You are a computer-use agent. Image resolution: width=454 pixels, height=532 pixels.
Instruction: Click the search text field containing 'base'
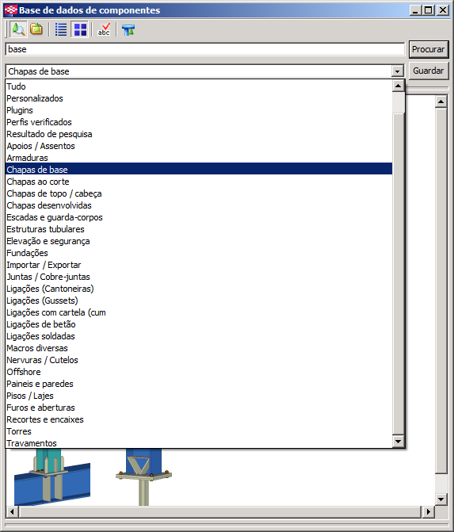click(x=205, y=49)
